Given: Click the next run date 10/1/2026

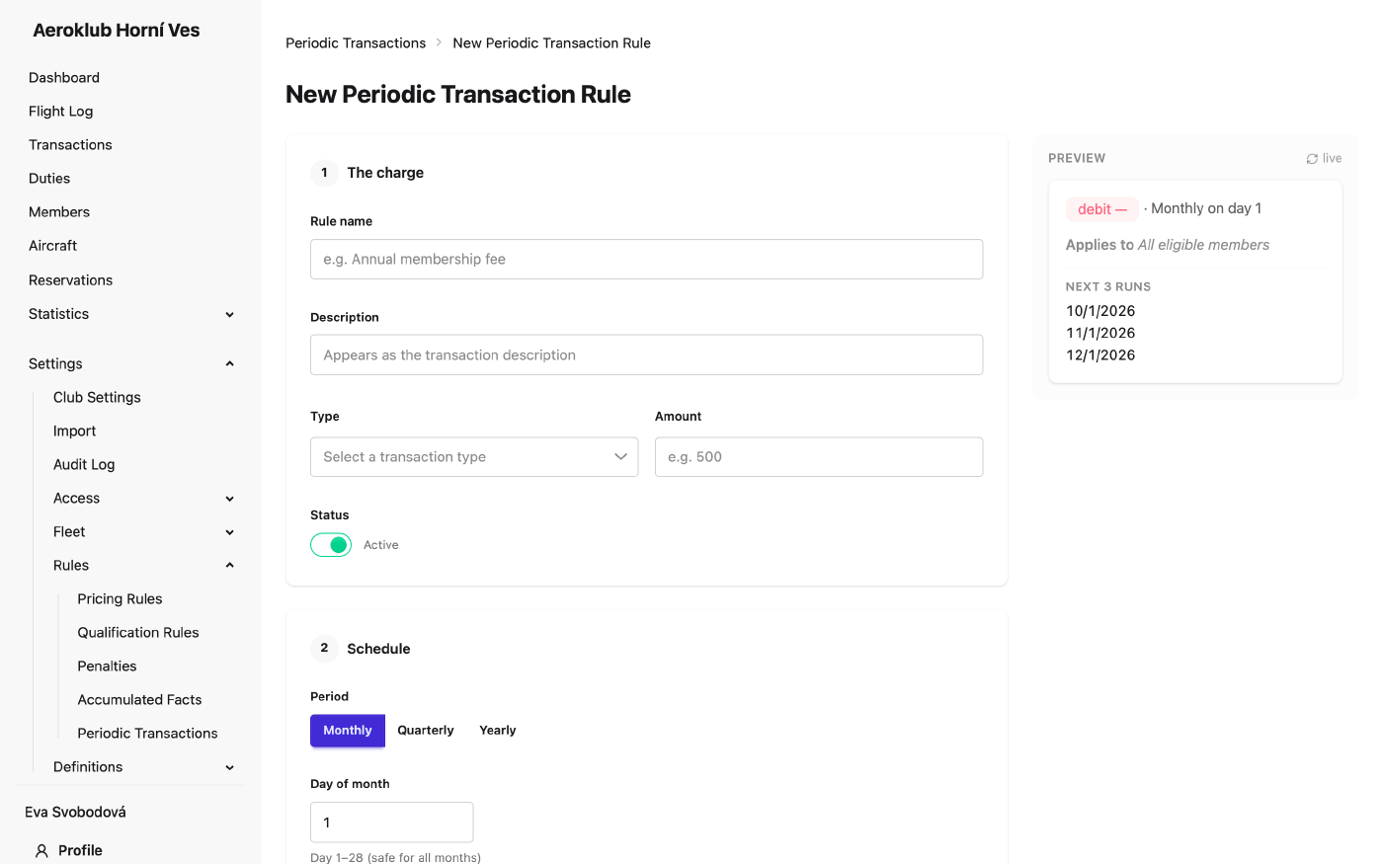Looking at the screenshot, I should (x=1100, y=311).
